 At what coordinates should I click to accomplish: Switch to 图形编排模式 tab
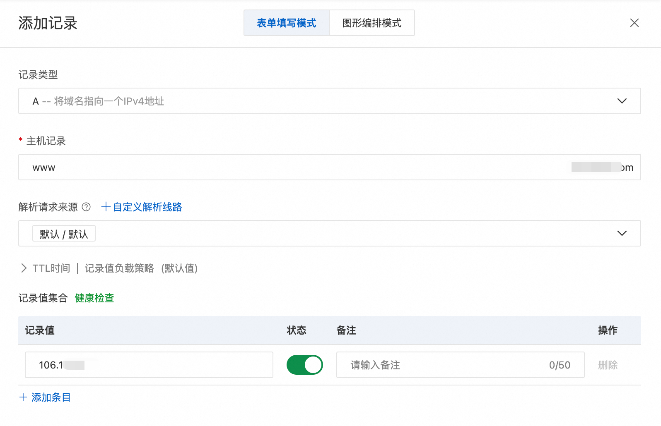(372, 23)
